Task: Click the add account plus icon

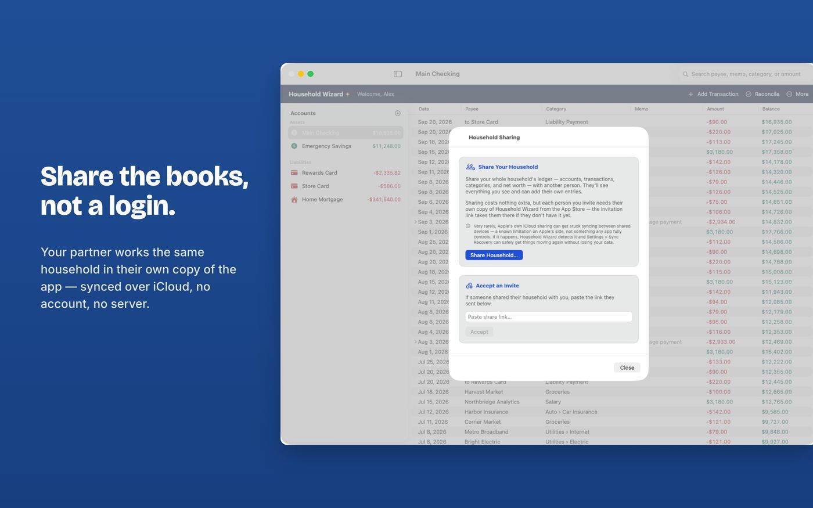Action: [x=398, y=113]
